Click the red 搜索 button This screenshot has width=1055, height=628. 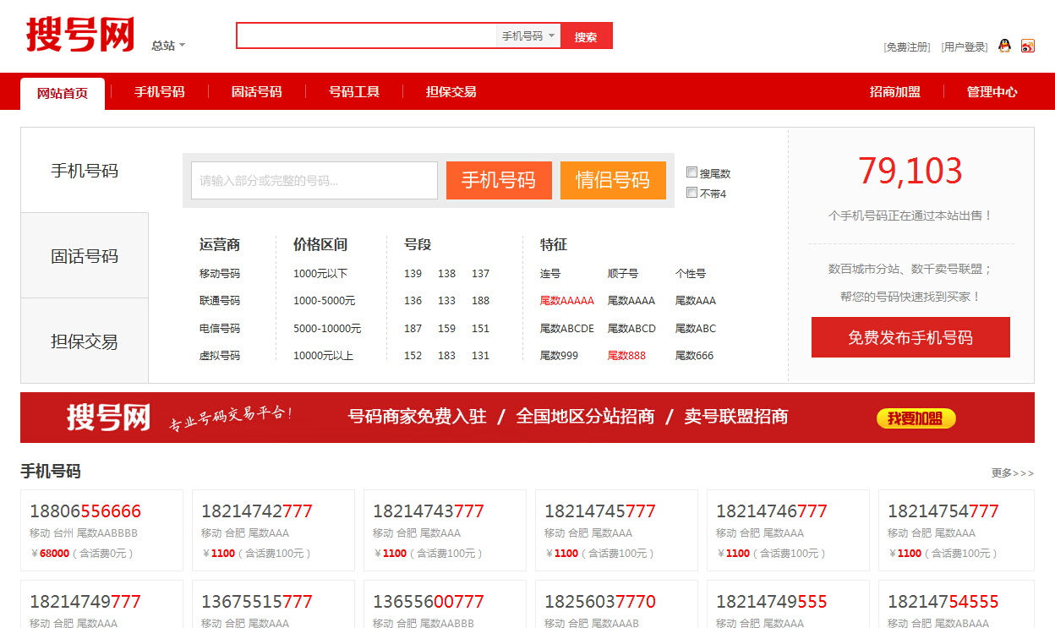tap(586, 35)
